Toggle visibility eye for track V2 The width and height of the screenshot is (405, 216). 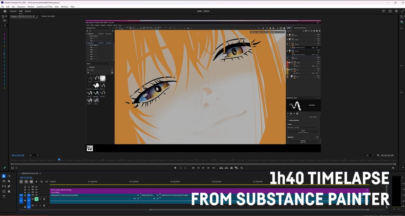36,192
